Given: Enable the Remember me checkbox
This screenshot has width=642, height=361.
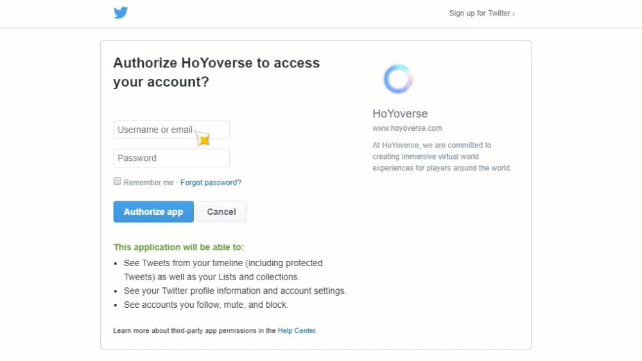Looking at the screenshot, I should (117, 181).
